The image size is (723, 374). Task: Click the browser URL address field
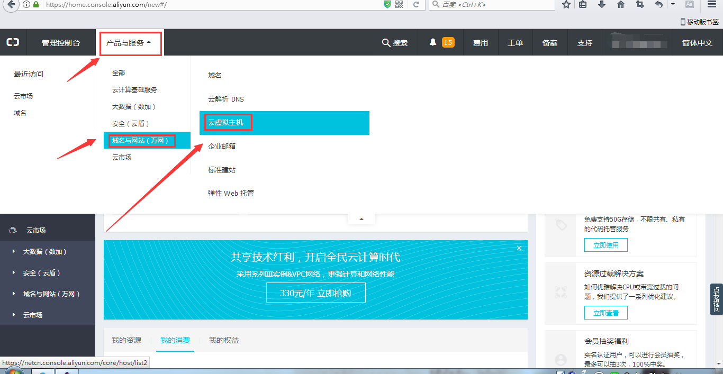point(212,5)
